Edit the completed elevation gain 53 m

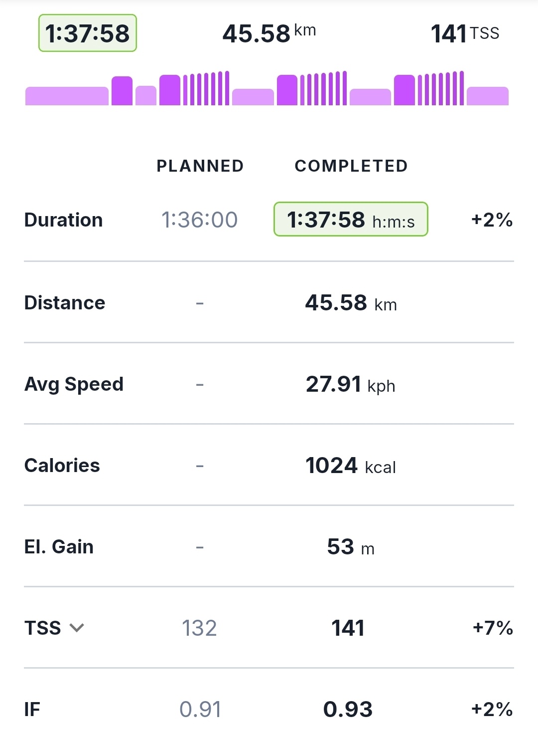[351, 547]
